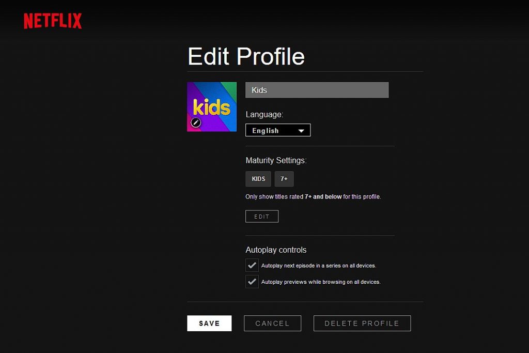Image resolution: width=529 pixels, height=353 pixels.
Task: Toggle Autoplay next episode checkbox
Action: click(252, 265)
